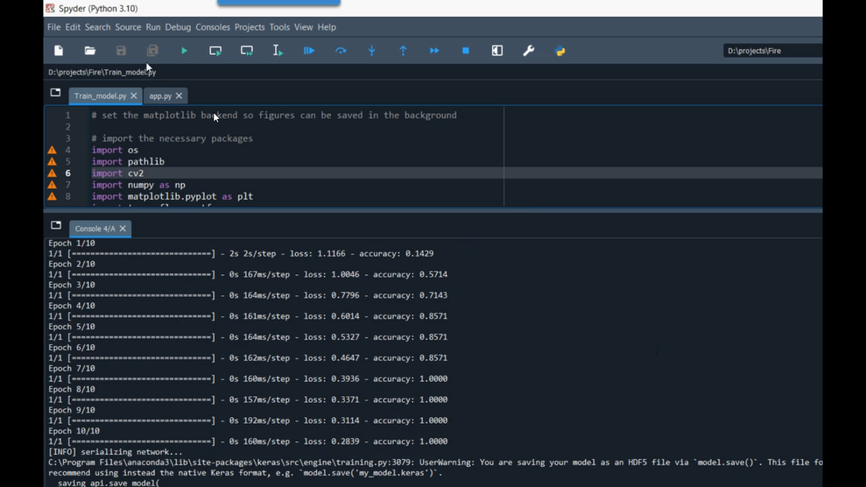The width and height of the screenshot is (866, 487).
Task: Switch to the app.py editor tab
Action: point(160,96)
